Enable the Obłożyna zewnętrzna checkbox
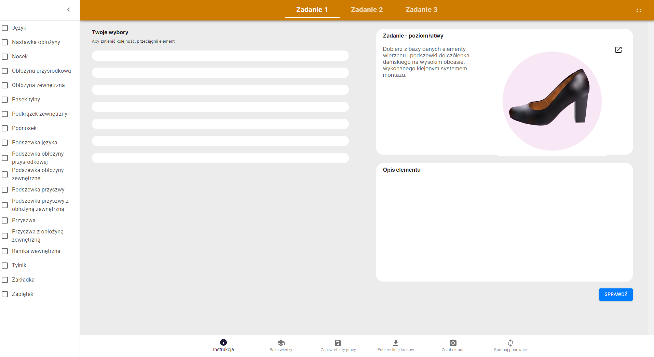 [x=5, y=85]
